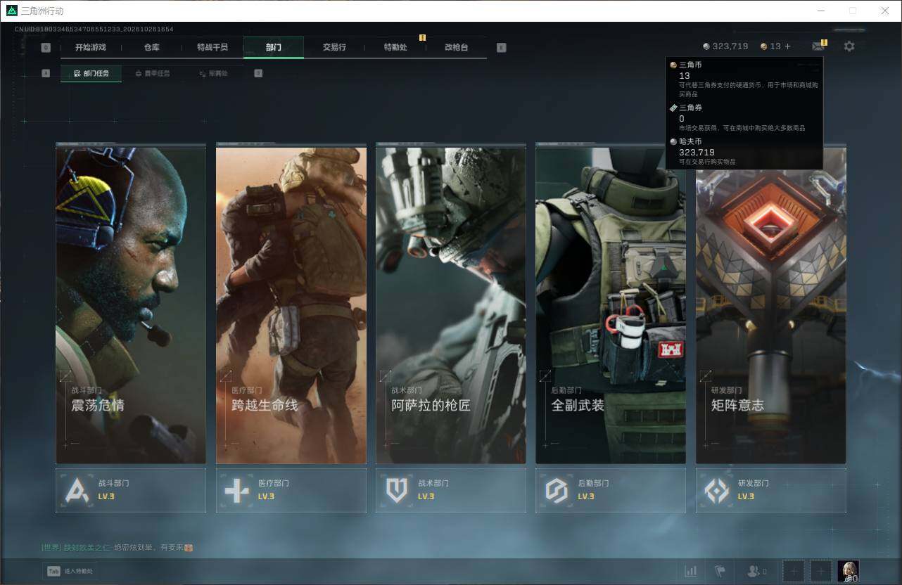This screenshot has width=902, height=585.
Task: Click the 哈夫币 coin balance 323,719 in top bar
Action: click(725, 46)
